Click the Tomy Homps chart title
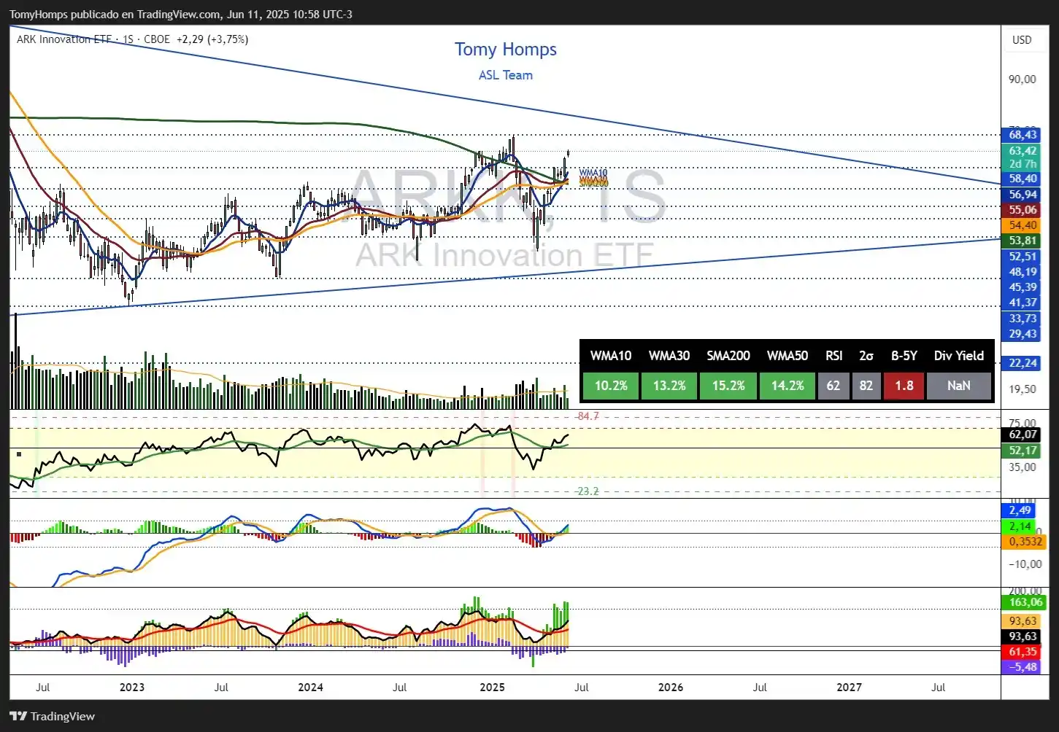The height and width of the screenshot is (732, 1059). [505, 50]
